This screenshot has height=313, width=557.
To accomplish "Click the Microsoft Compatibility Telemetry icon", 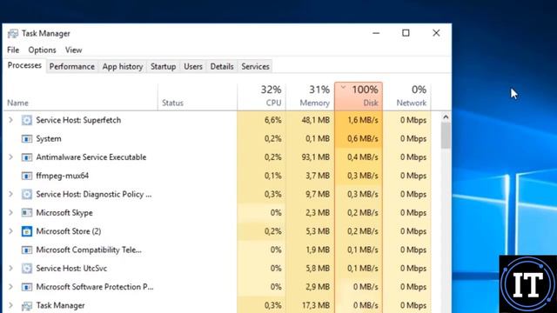I will pyautogui.click(x=27, y=250).
